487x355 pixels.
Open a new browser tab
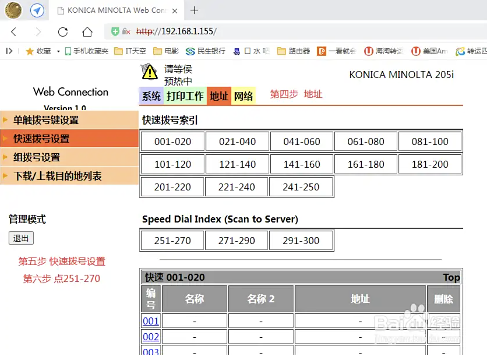194,10
